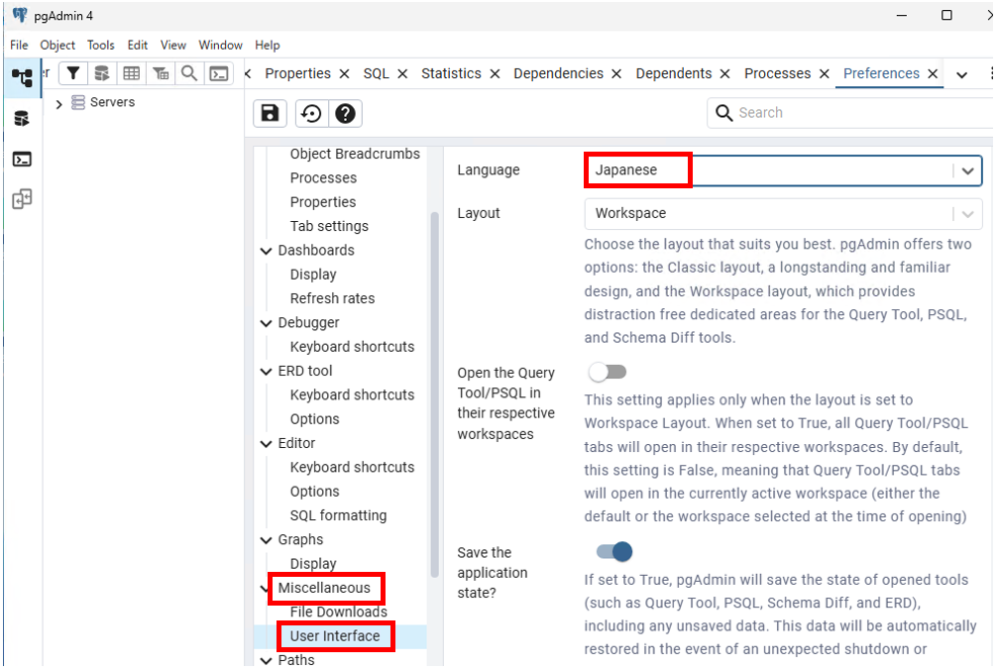Switch to the Dependencies tab

click(558, 74)
